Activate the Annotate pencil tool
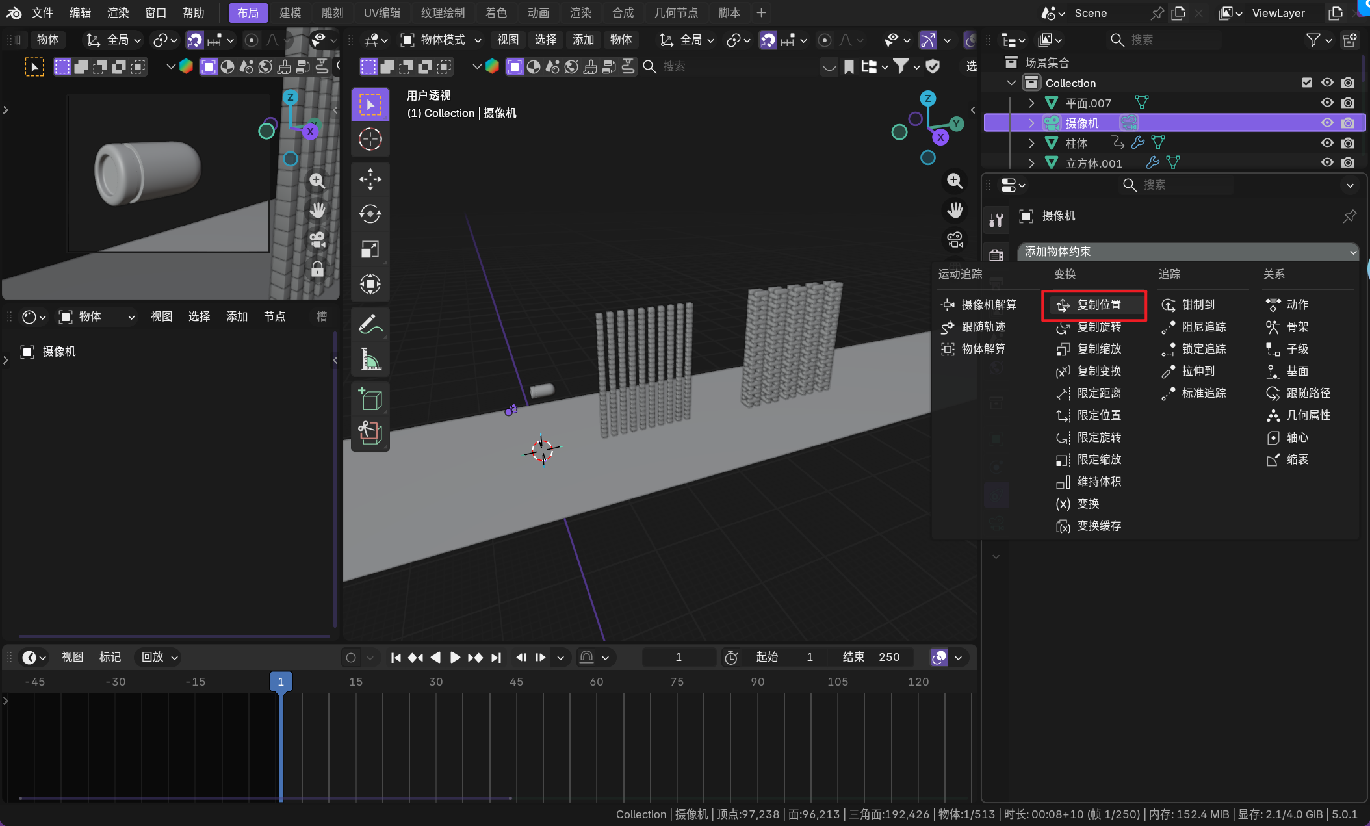This screenshot has width=1370, height=826. pyautogui.click(x=370, y=324)
